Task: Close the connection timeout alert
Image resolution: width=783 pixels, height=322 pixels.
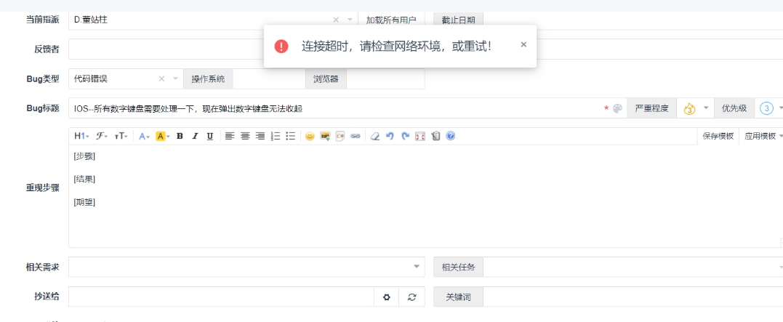Action: (x=523, y=44)
